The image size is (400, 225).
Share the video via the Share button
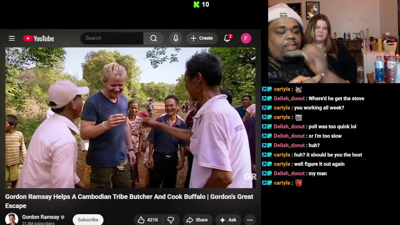click(197, 220)
